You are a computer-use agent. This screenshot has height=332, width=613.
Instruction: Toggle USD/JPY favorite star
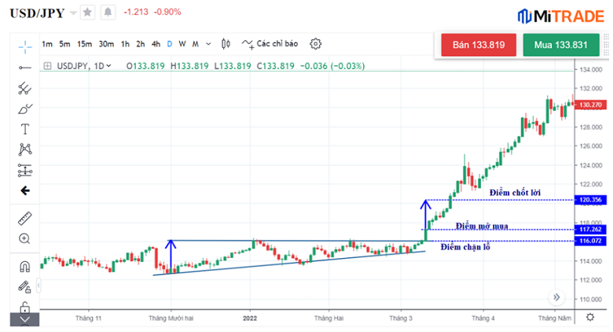point(87,13)
